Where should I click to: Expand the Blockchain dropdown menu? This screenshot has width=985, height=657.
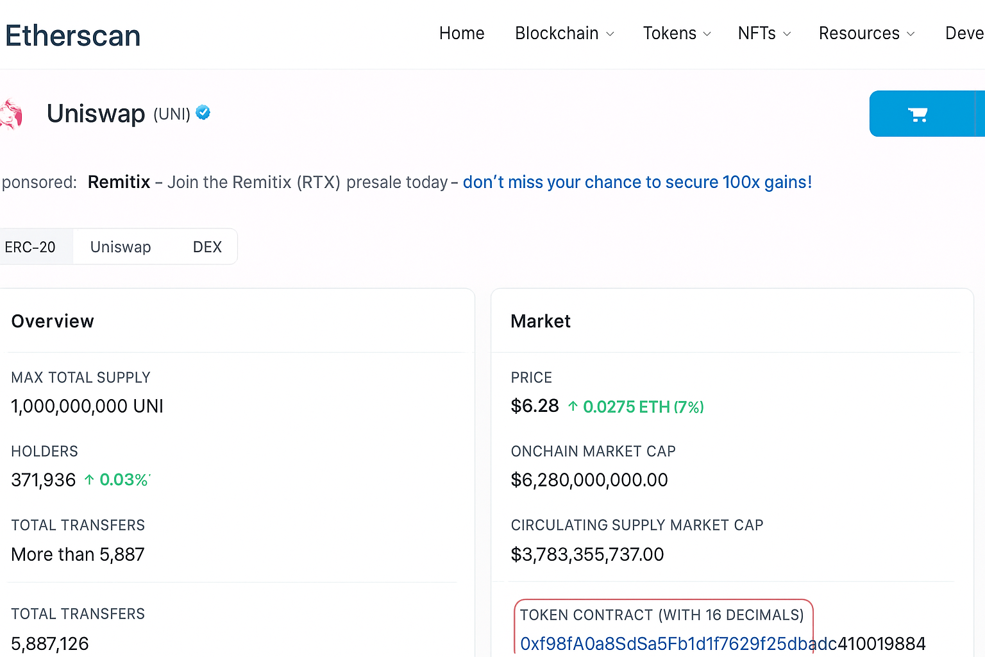564,33
